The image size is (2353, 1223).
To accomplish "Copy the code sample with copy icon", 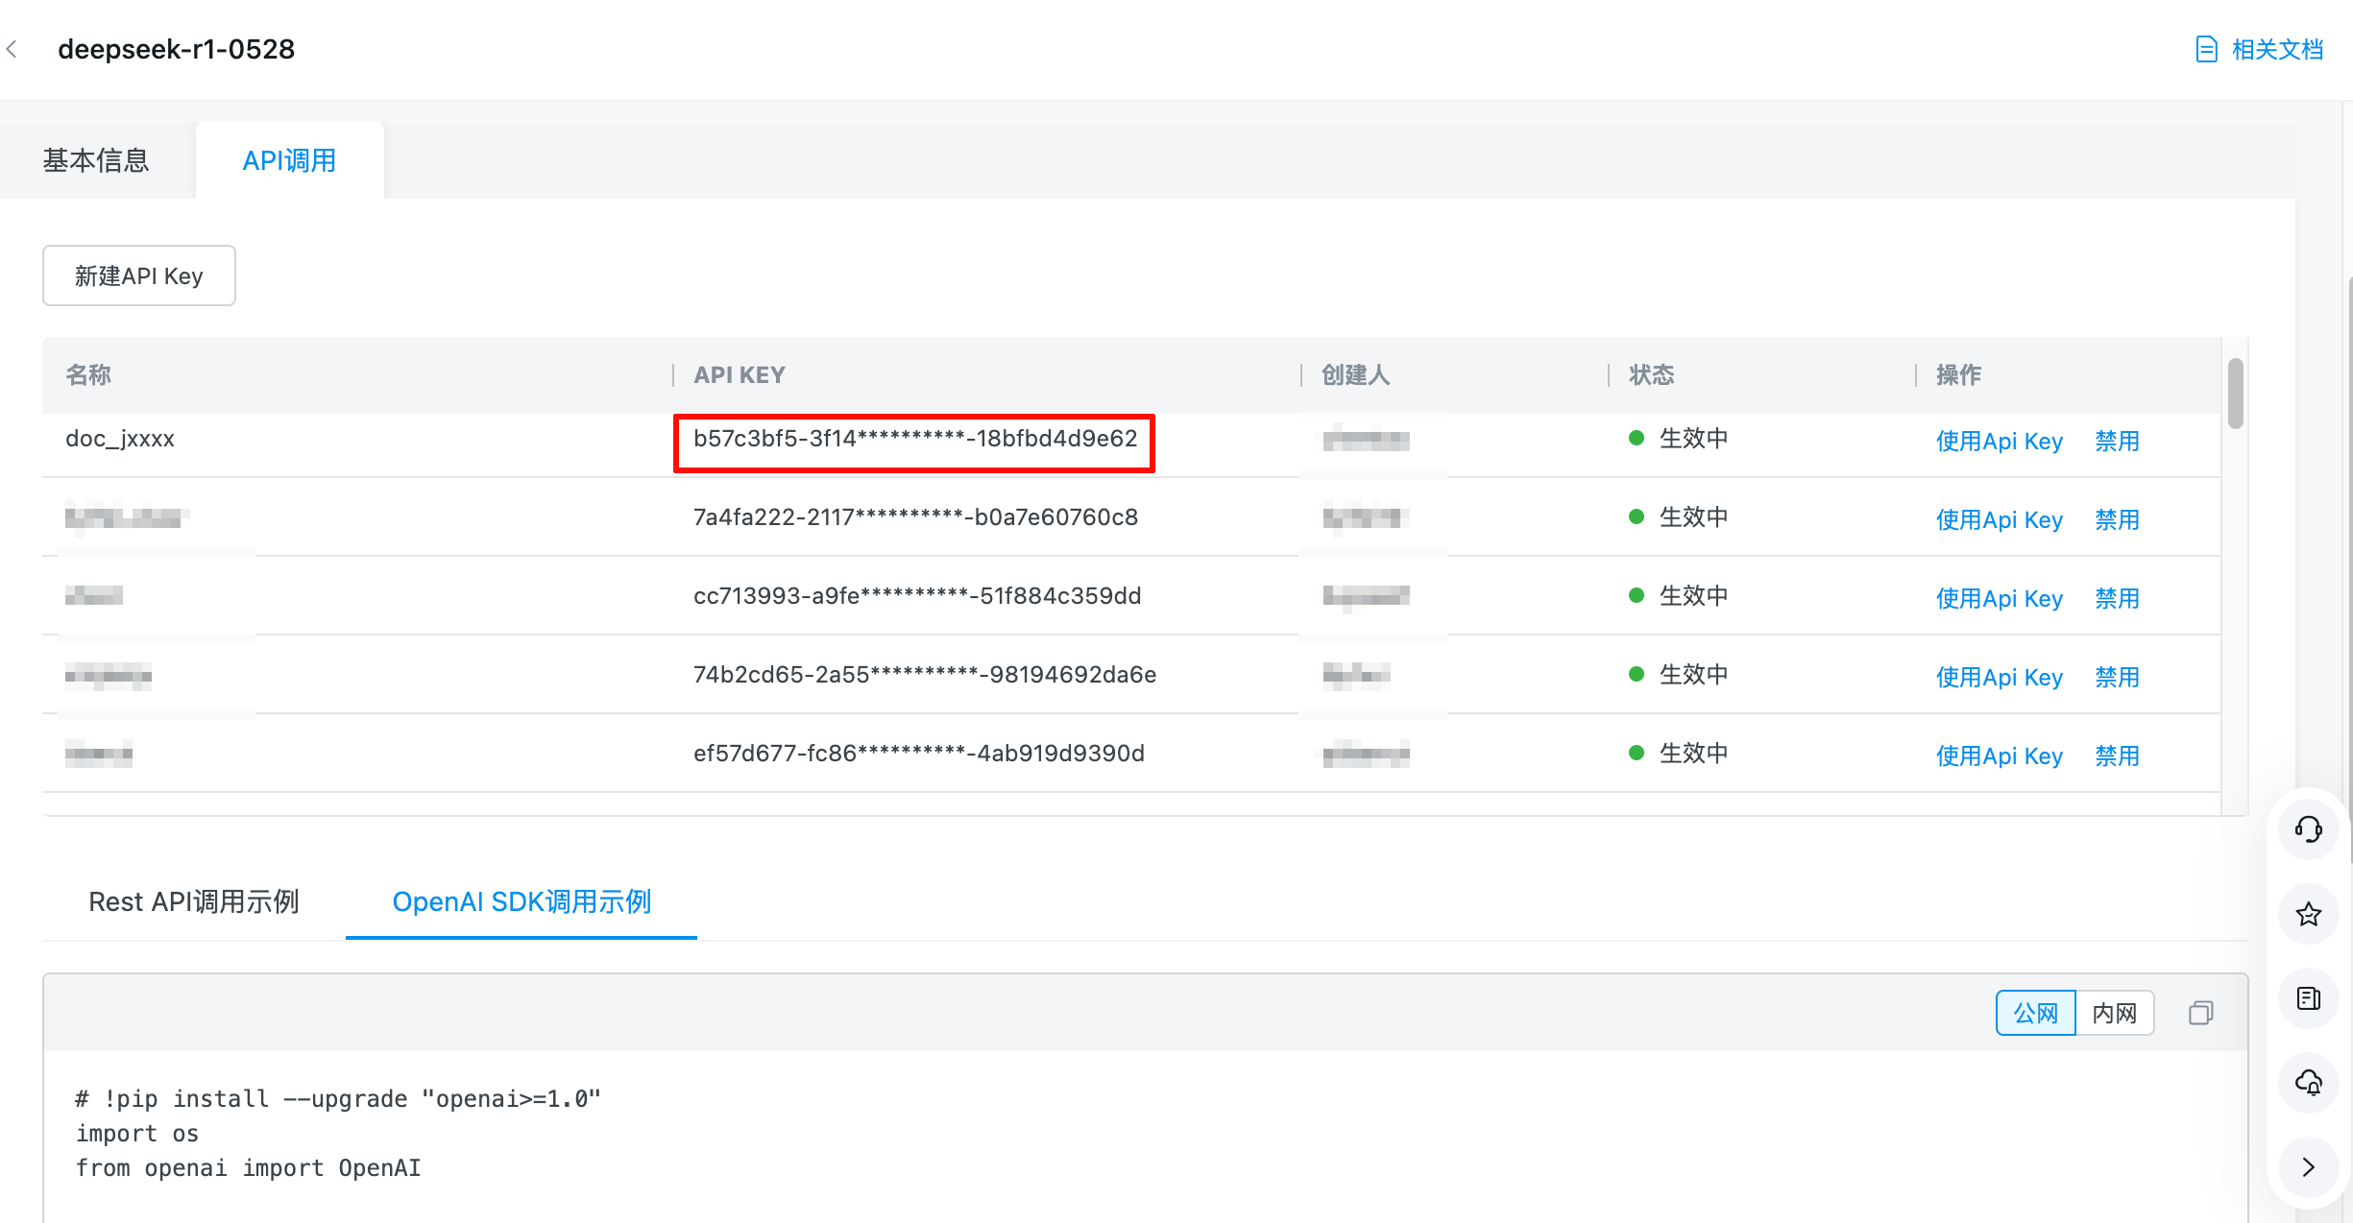I will (2200, 1013).
